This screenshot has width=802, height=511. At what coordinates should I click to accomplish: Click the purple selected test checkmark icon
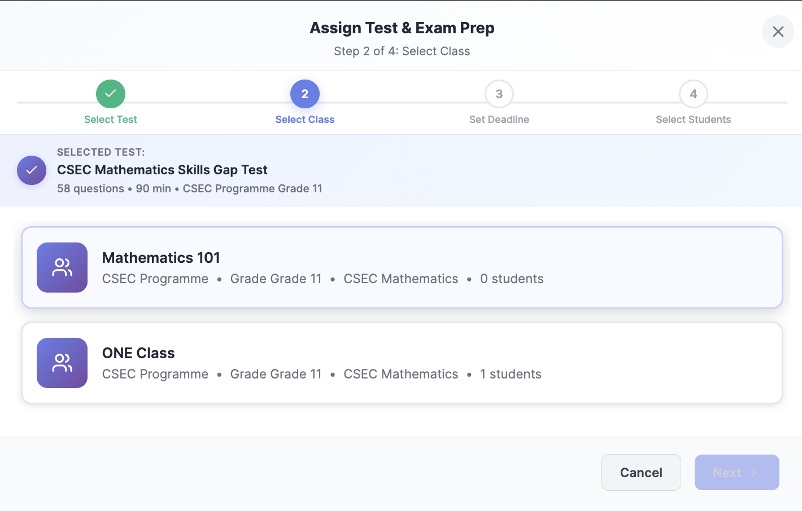pos(32,170)
